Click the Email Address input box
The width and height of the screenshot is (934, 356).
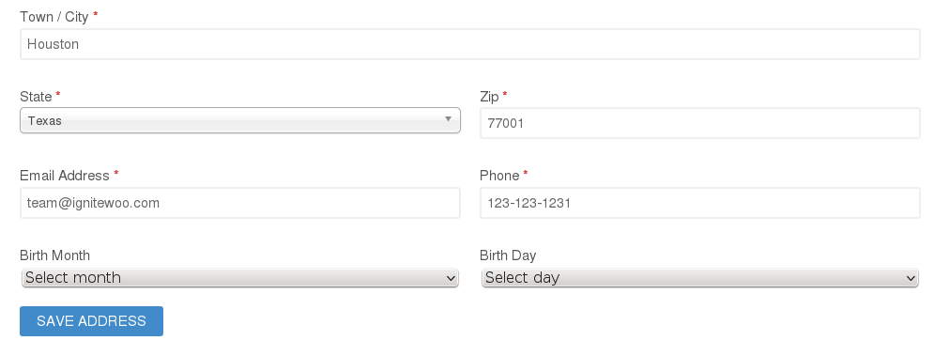pos(240,203)
